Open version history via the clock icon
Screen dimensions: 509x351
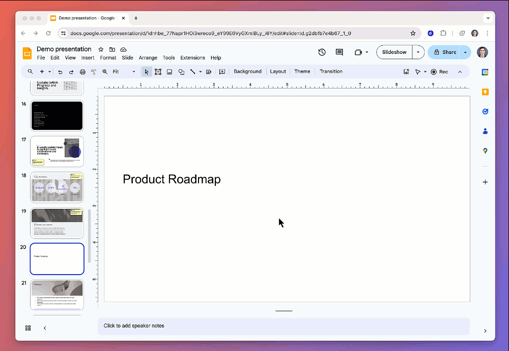point(322,52)
